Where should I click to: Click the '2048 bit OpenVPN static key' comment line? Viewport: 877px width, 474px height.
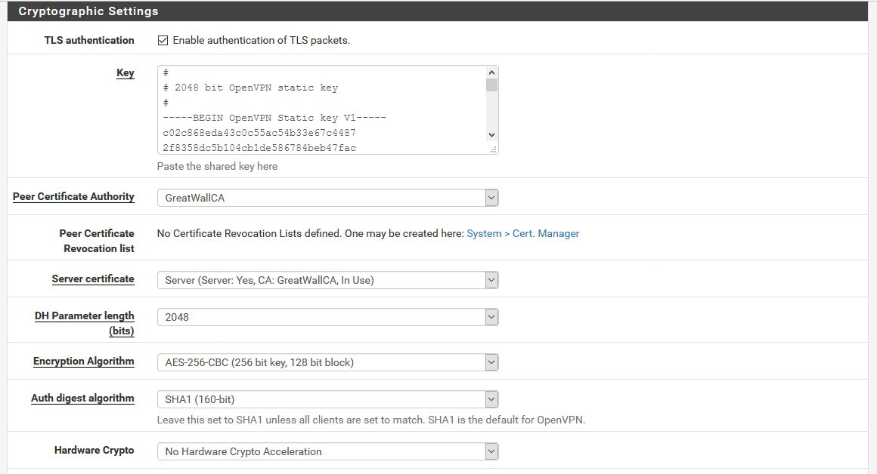(x=250, y=88)
